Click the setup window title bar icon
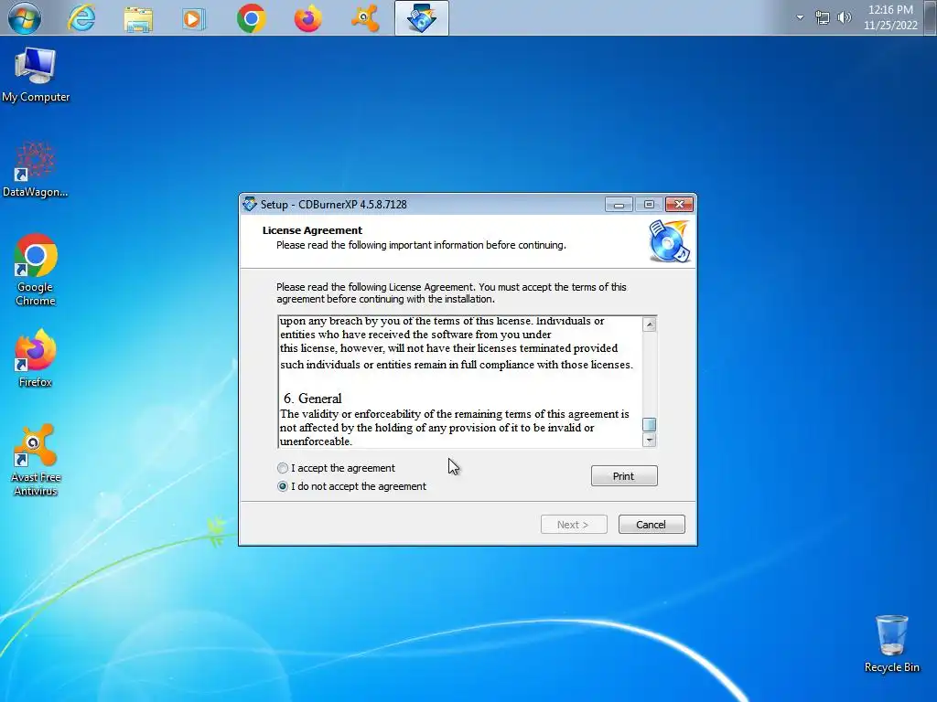Viewport: 937px width, 702px height. click(x=250, y=204)
